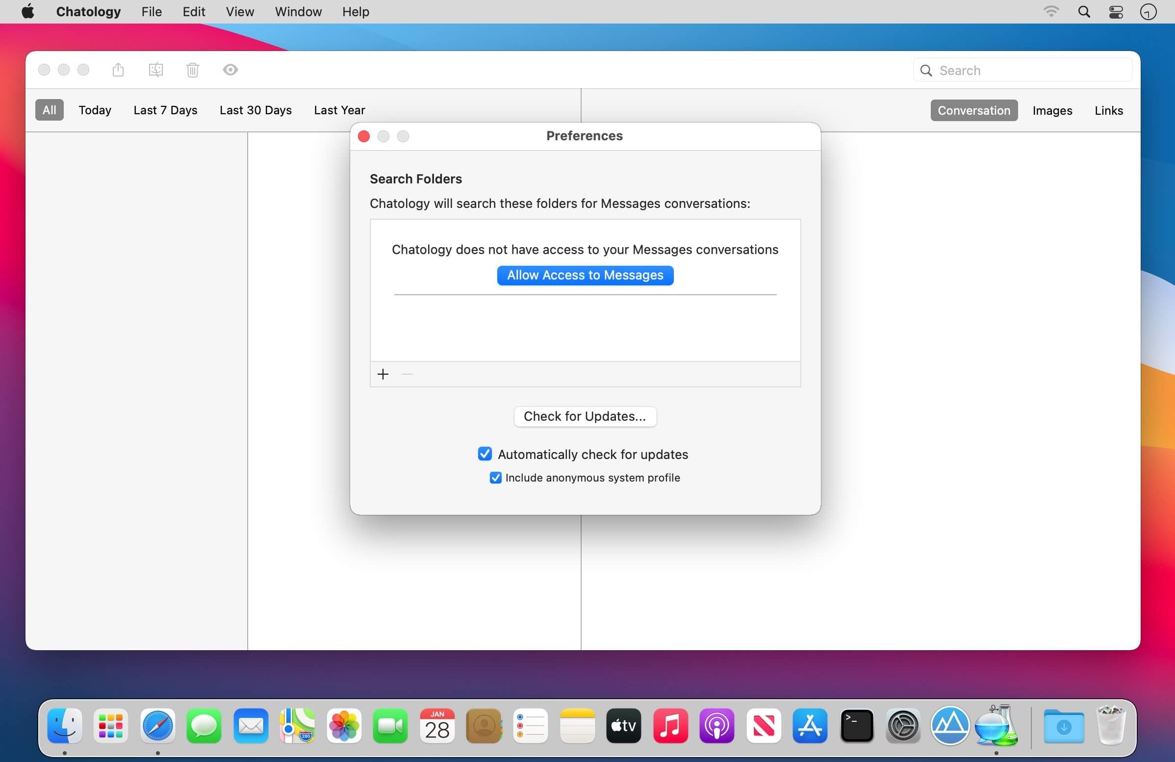Open Terminal from the Dock
This screenshot has width=1175, height=762.
pos(857,726)
